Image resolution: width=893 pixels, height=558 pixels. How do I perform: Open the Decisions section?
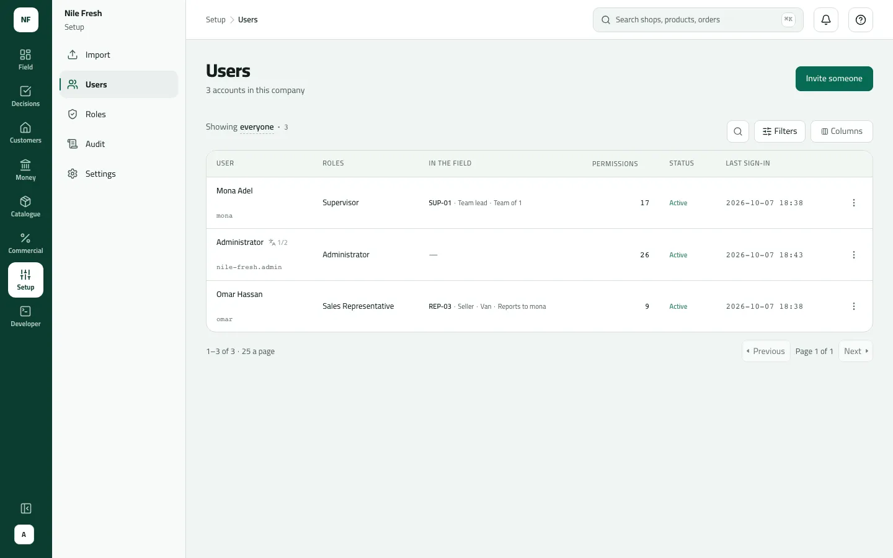(x=25, y=96)
